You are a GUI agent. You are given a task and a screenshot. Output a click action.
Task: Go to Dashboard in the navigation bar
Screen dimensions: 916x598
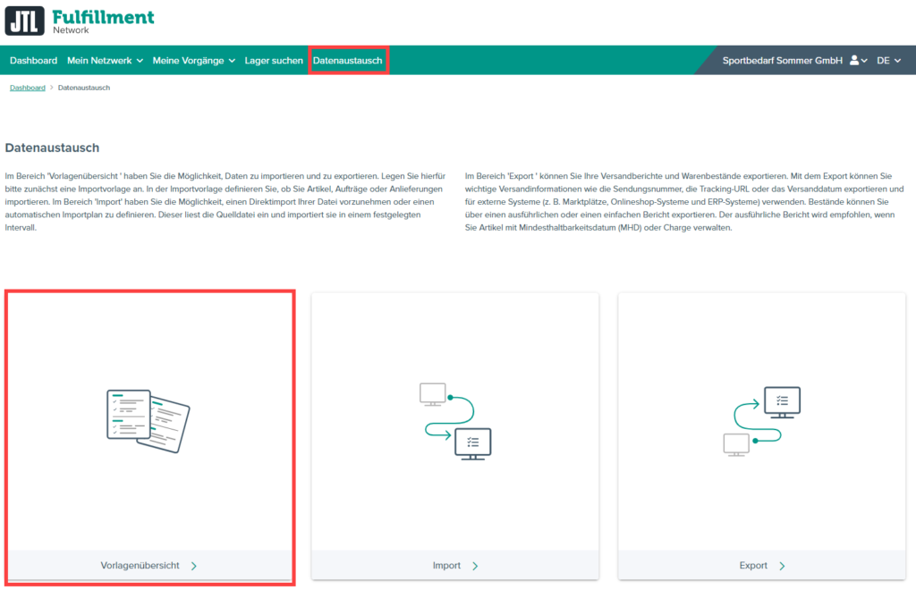[x=33, y=61]
